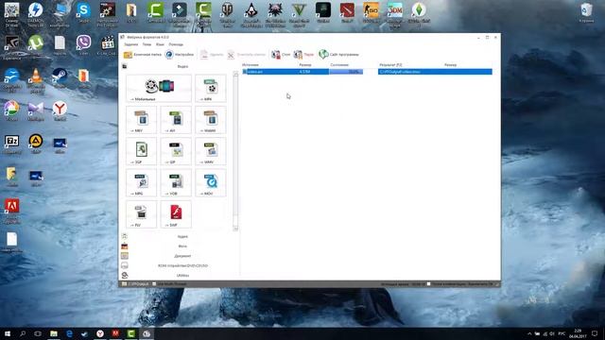
Task: Open File Explorer from the taskbar
Action: [x=54, y=333]
